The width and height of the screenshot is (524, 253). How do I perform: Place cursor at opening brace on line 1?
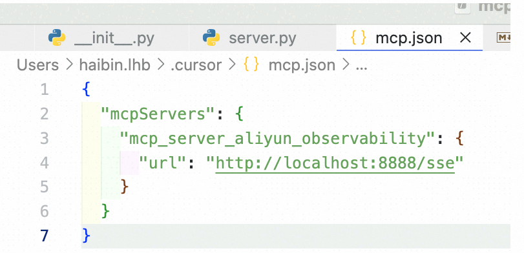point(86,90)
